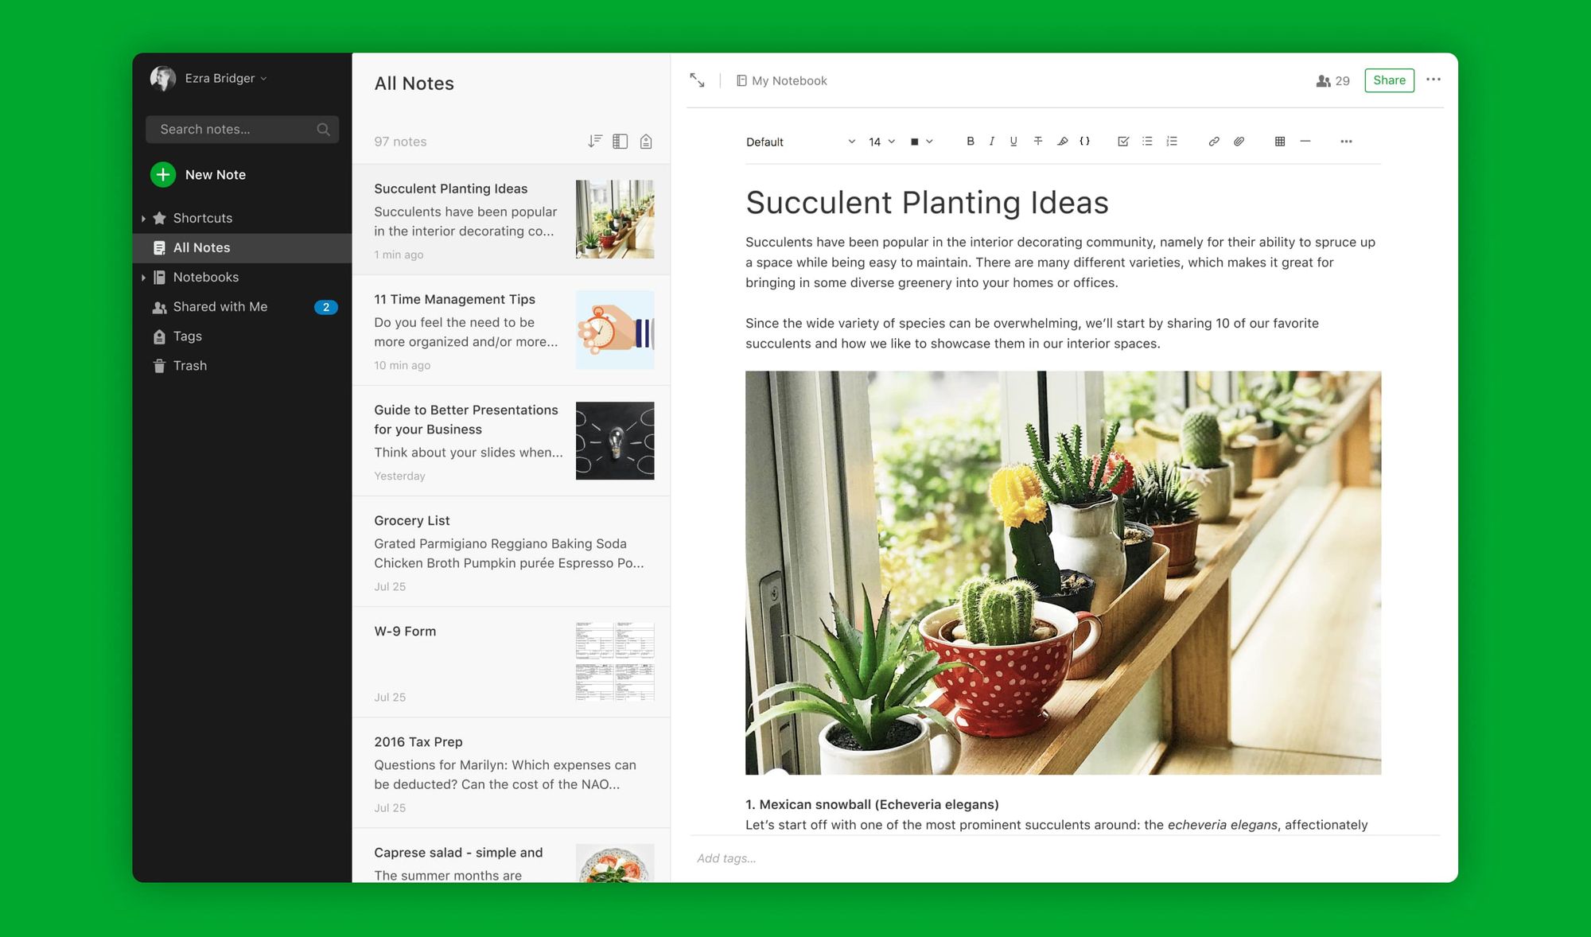This screenshot has height=937, width=1591.
Task: Expand the font size selector
Action: (x=890, y=141)
